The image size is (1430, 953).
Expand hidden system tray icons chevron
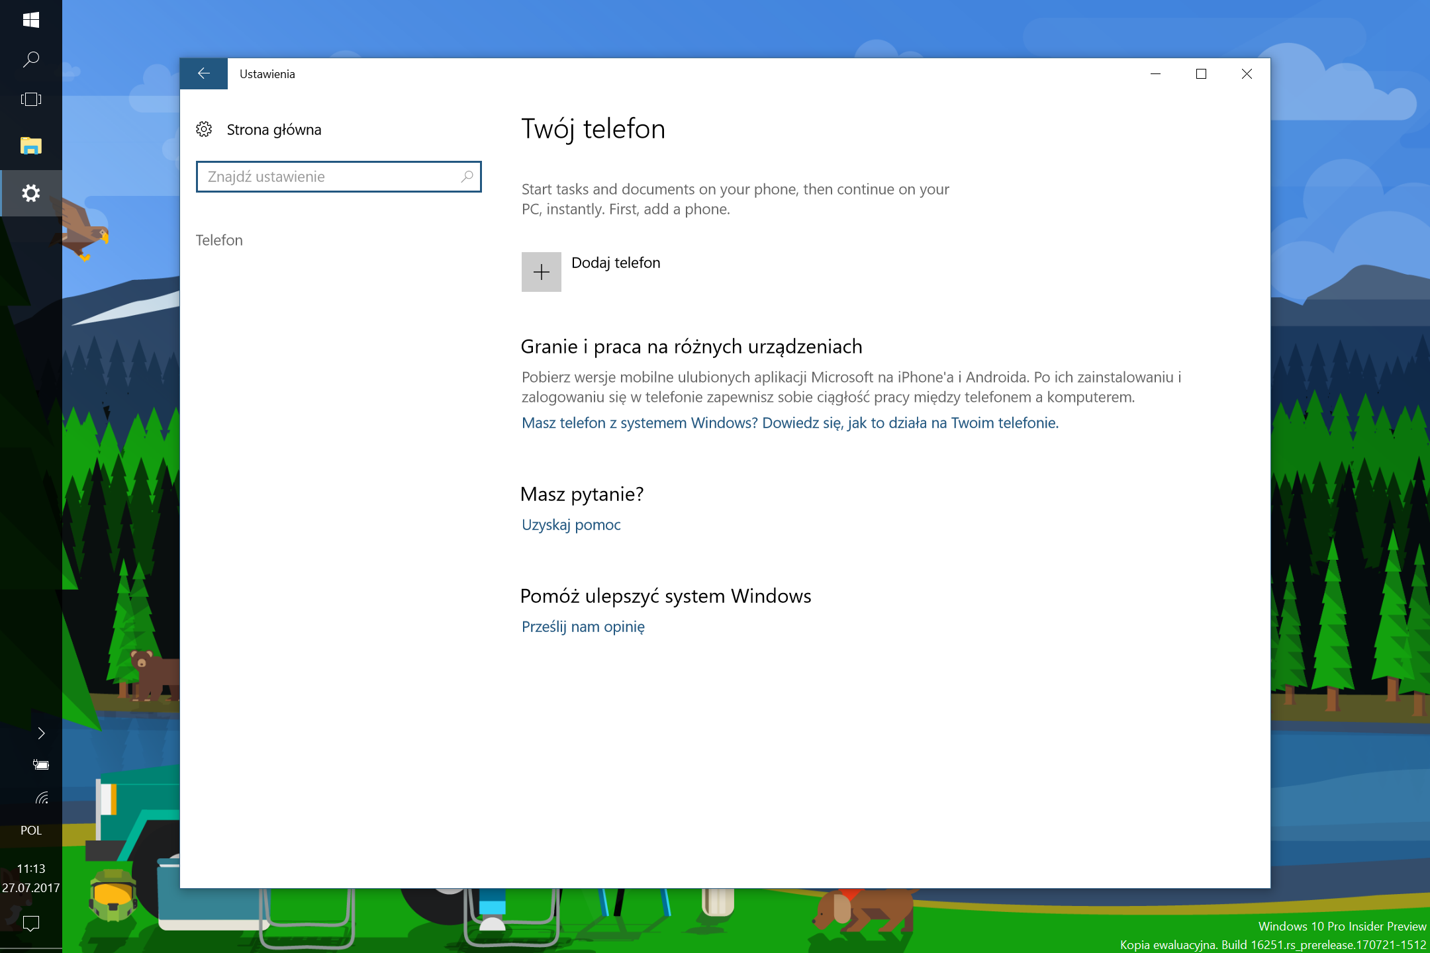tap(41, 733)
